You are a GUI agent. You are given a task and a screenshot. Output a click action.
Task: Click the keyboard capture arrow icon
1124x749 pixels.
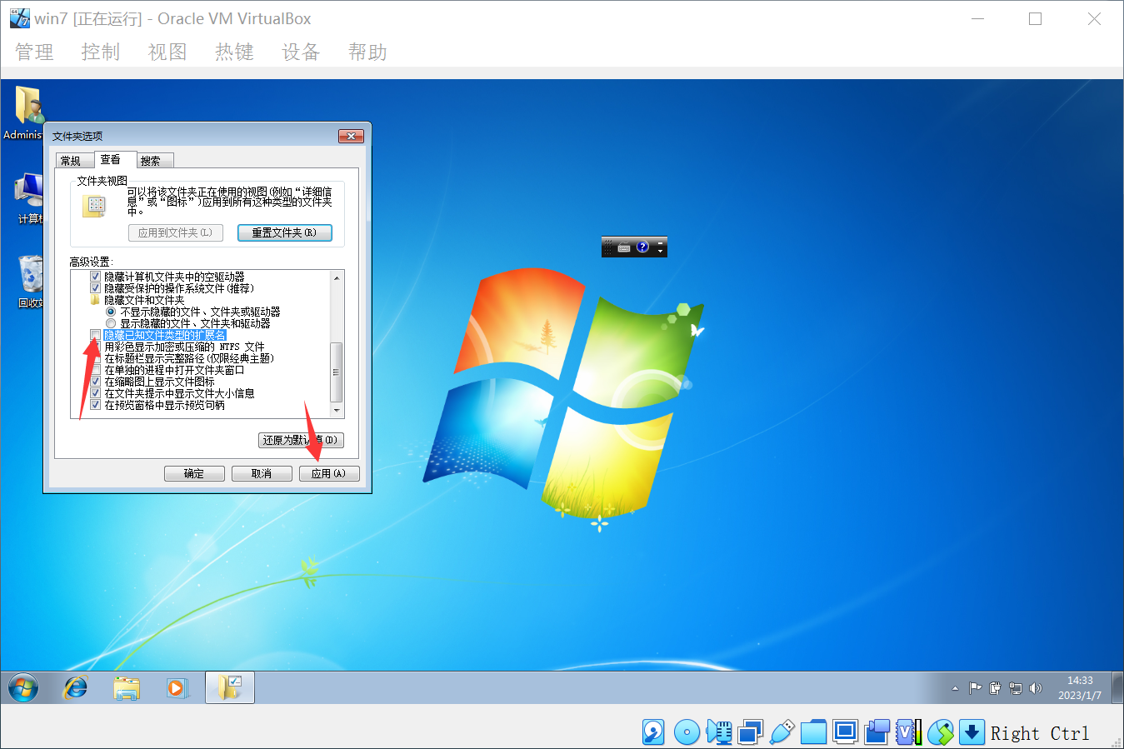(x=972, y=732)
